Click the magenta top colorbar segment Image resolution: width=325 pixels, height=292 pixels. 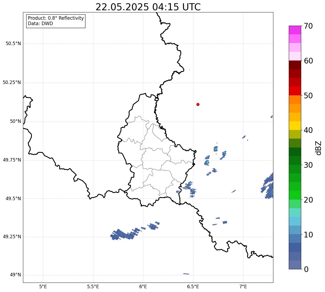pos(295,30)
